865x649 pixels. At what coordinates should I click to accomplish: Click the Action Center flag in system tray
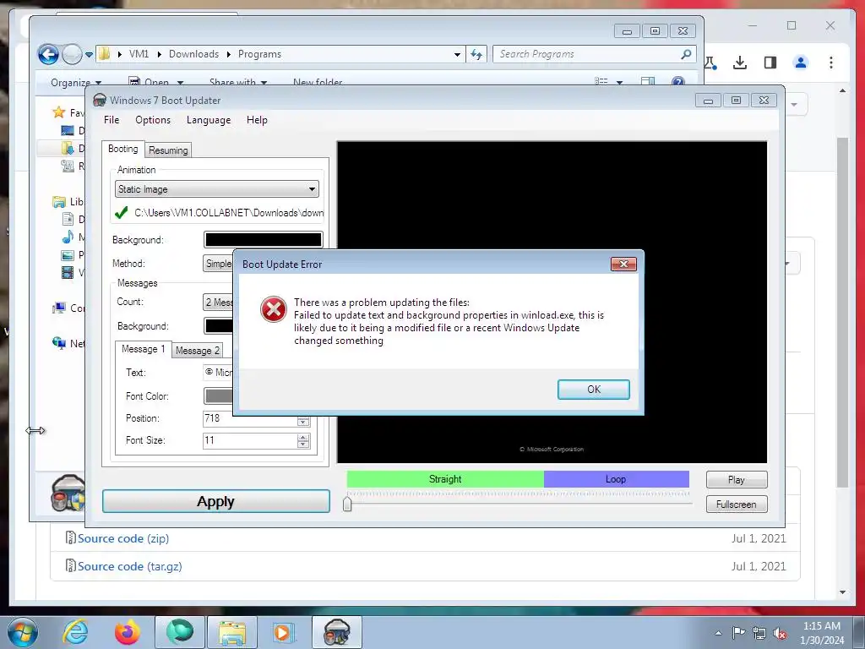tap(738, 633)
